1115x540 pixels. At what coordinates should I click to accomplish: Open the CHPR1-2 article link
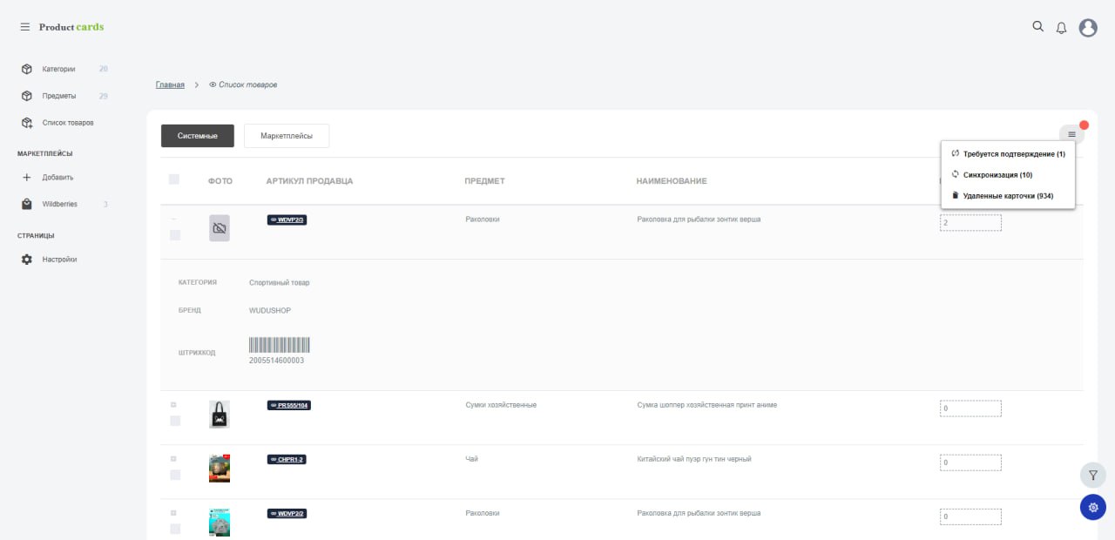click(287, 460)
